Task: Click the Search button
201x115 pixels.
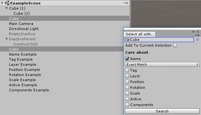Action: [x=162, y=111]
